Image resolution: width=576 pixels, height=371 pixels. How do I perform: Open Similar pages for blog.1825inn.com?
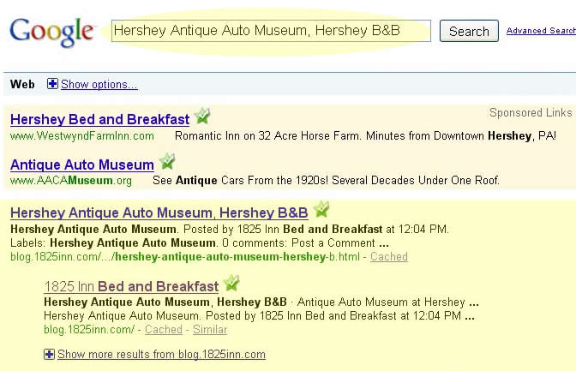tap(210, 330)
